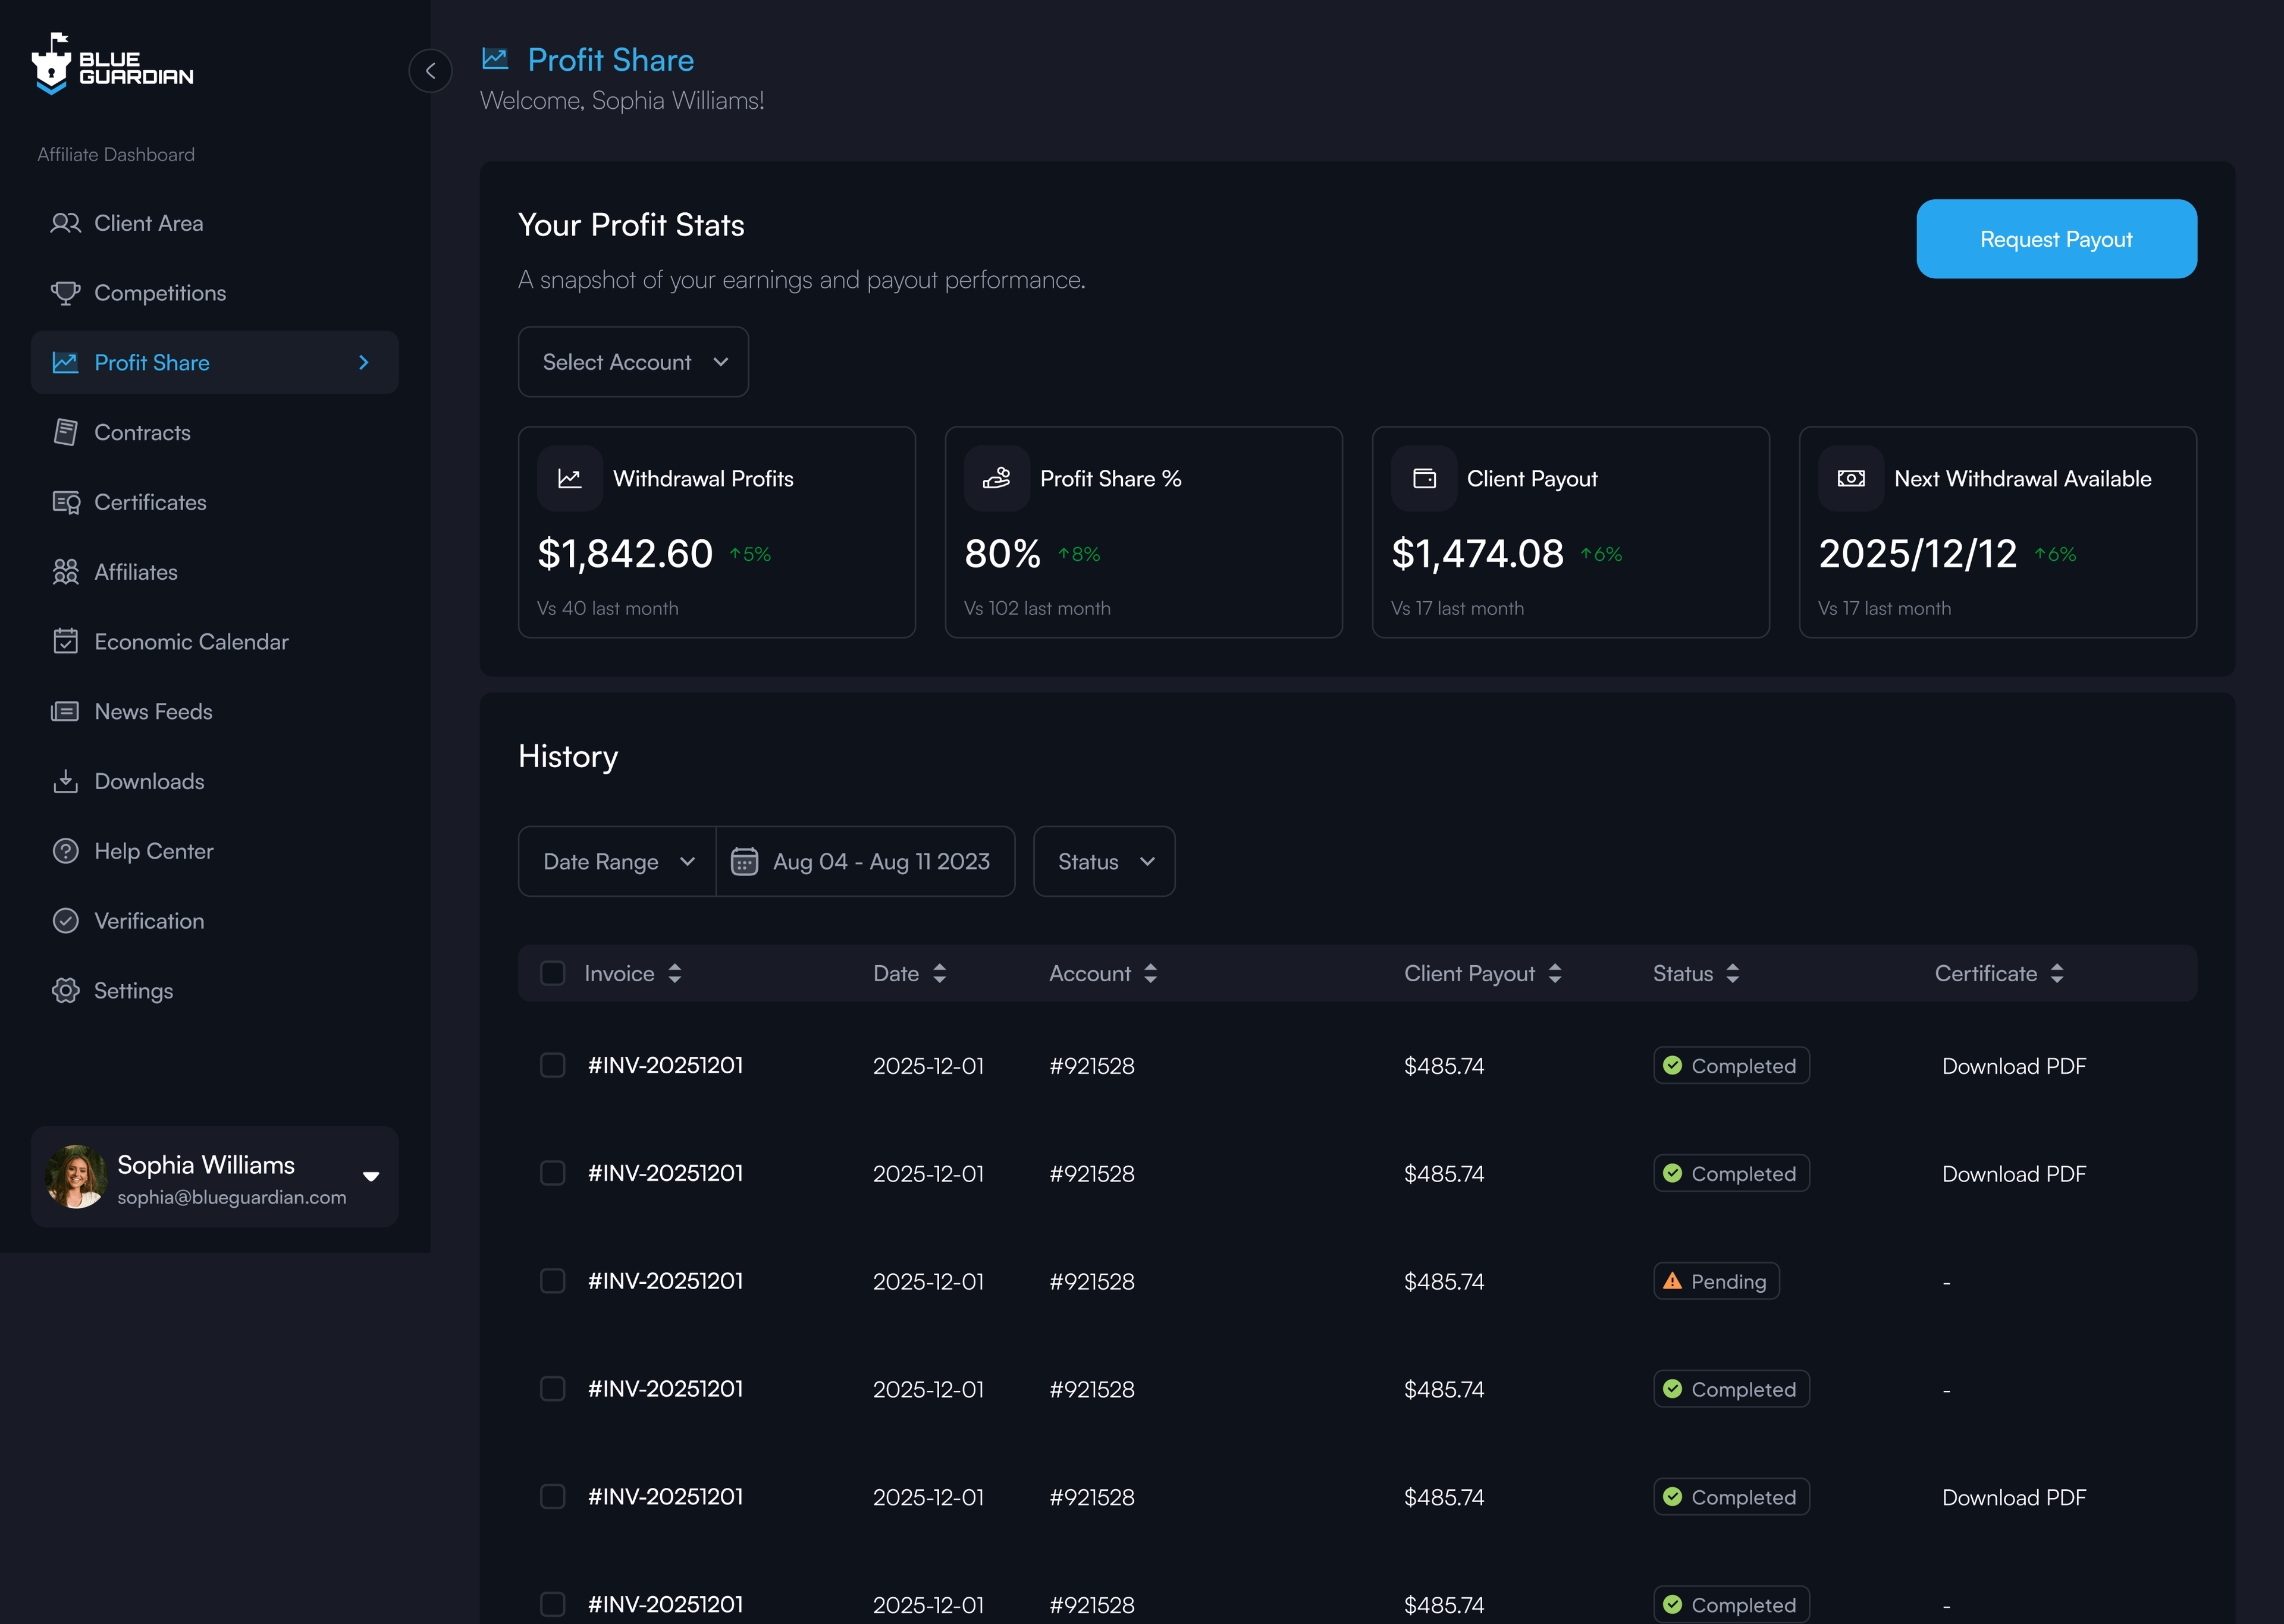2284x1624 pixels.
Task: Click the Profit Share % hand-coin icon
Action: [997, 478]
